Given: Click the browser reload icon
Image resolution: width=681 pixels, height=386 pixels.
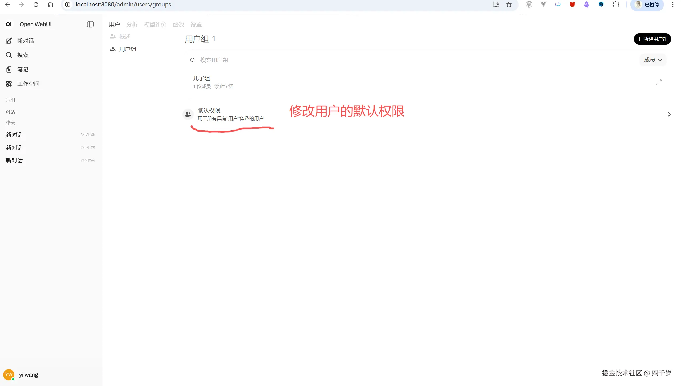Looking at the screenshot, I should pos(36,4).
